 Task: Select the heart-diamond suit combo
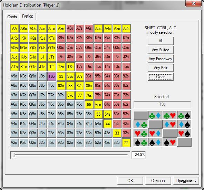pyautogui.click(x=155, y=134)
